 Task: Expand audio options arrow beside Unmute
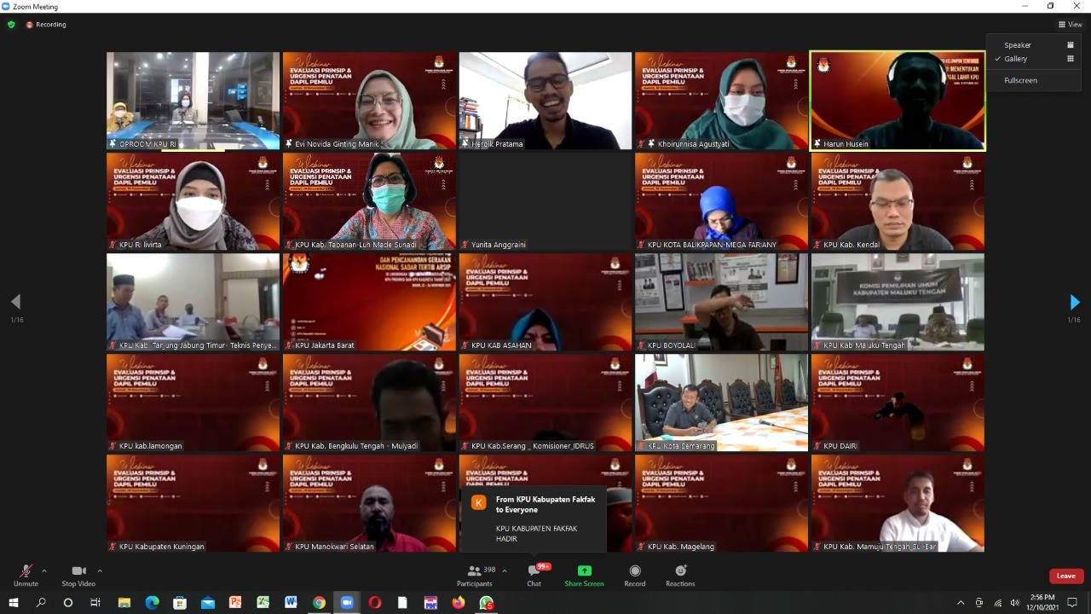[x=44, y=571]
